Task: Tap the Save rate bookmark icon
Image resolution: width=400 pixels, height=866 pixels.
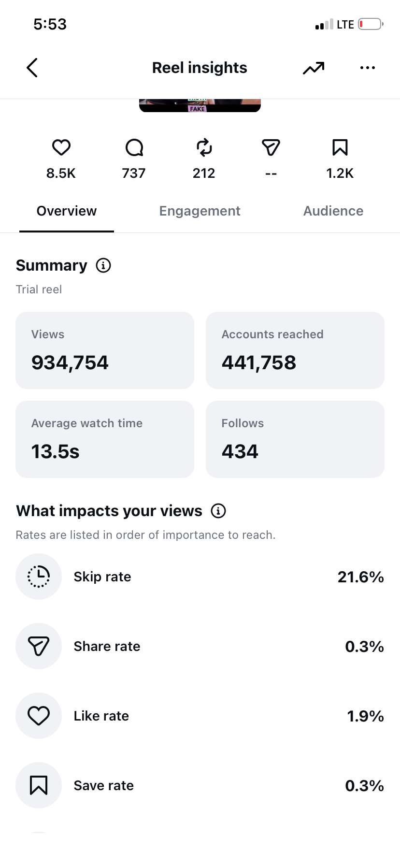Action: (x=39, y=785)
